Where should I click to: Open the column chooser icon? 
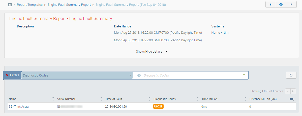click(292, 99)
